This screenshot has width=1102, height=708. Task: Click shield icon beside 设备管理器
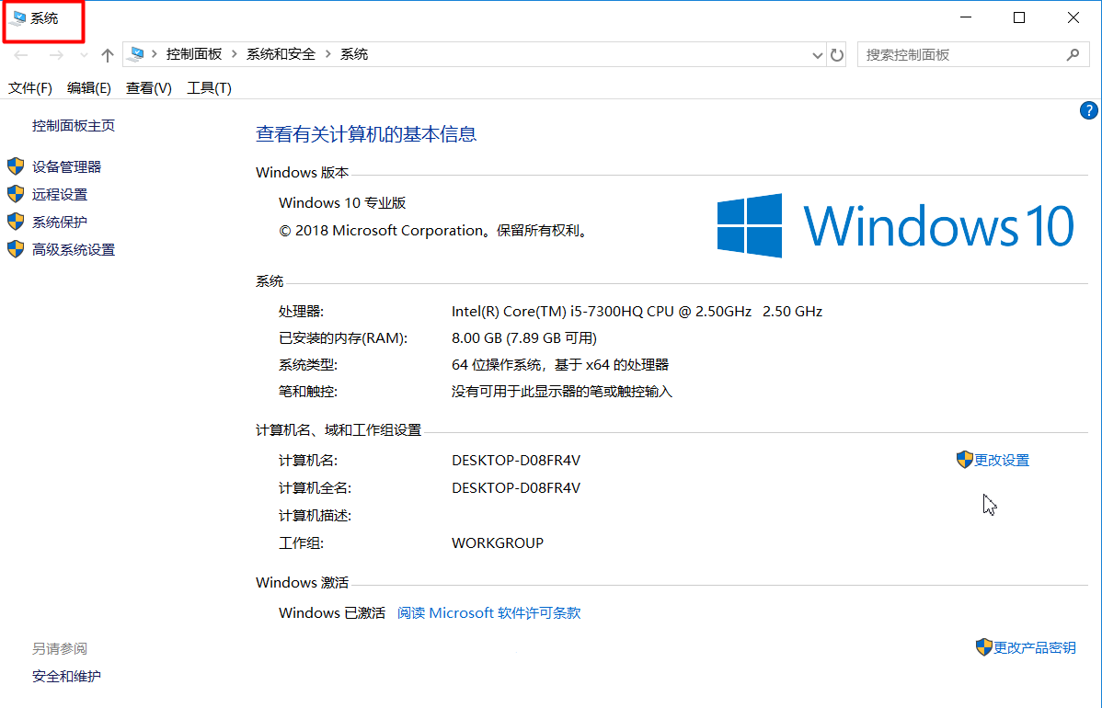point(16,166)
